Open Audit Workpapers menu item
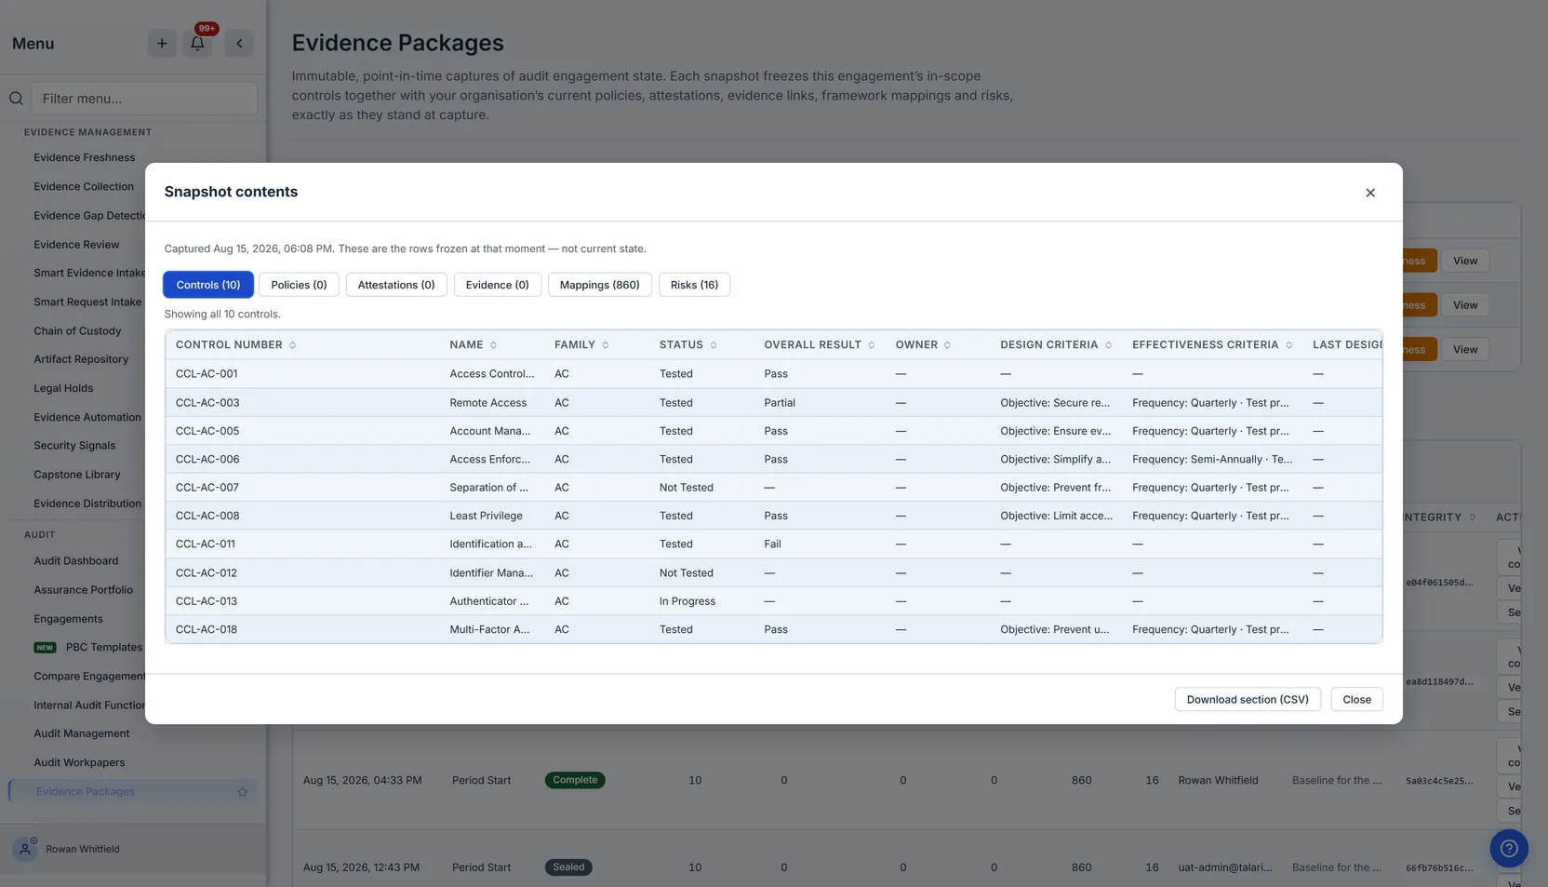The width and height of the screenshot is (1548, 887). point(79,762)
